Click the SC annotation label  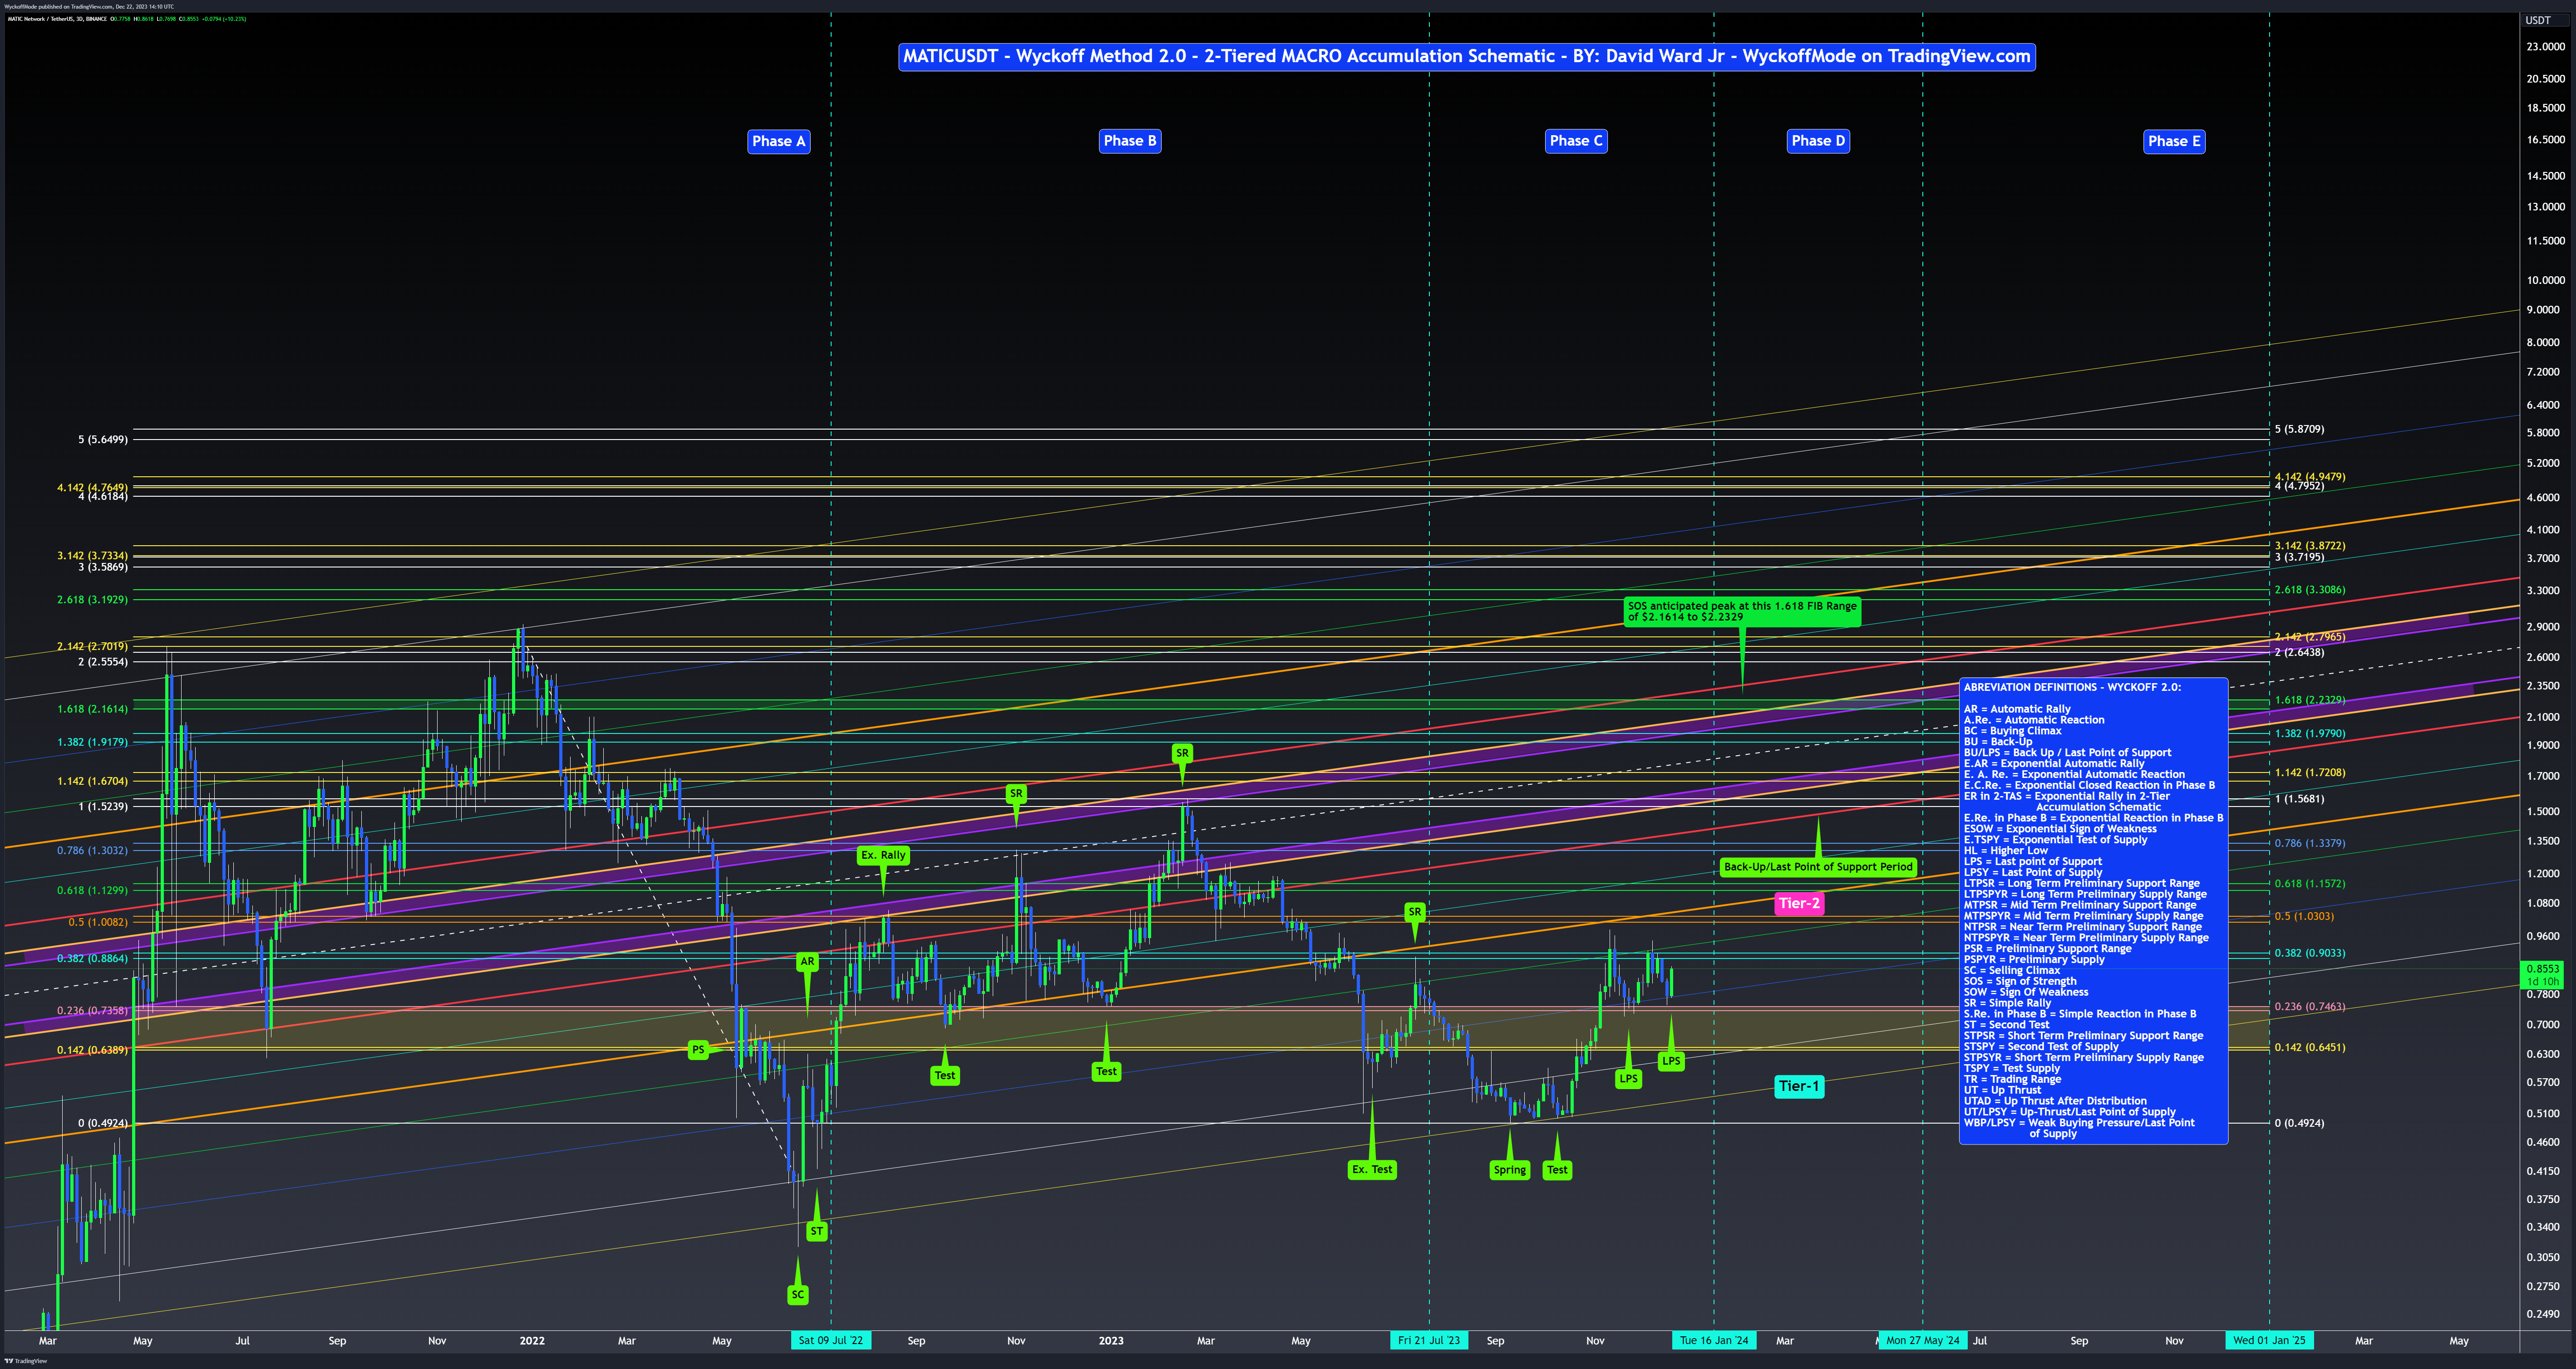click(x=797, y=1294)
